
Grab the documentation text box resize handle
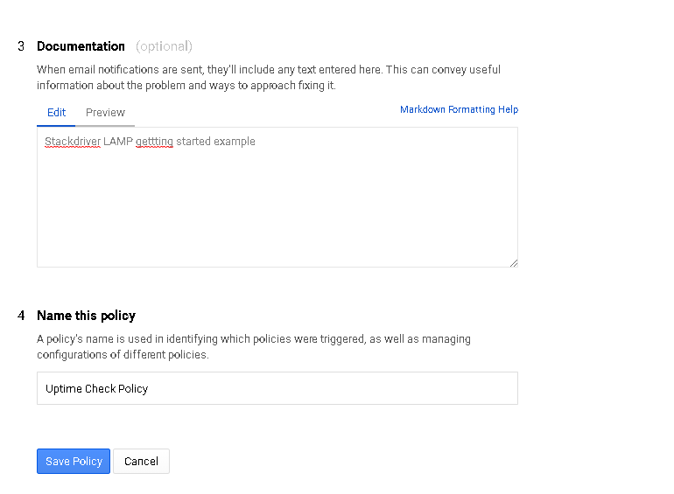tap(514, 263)
